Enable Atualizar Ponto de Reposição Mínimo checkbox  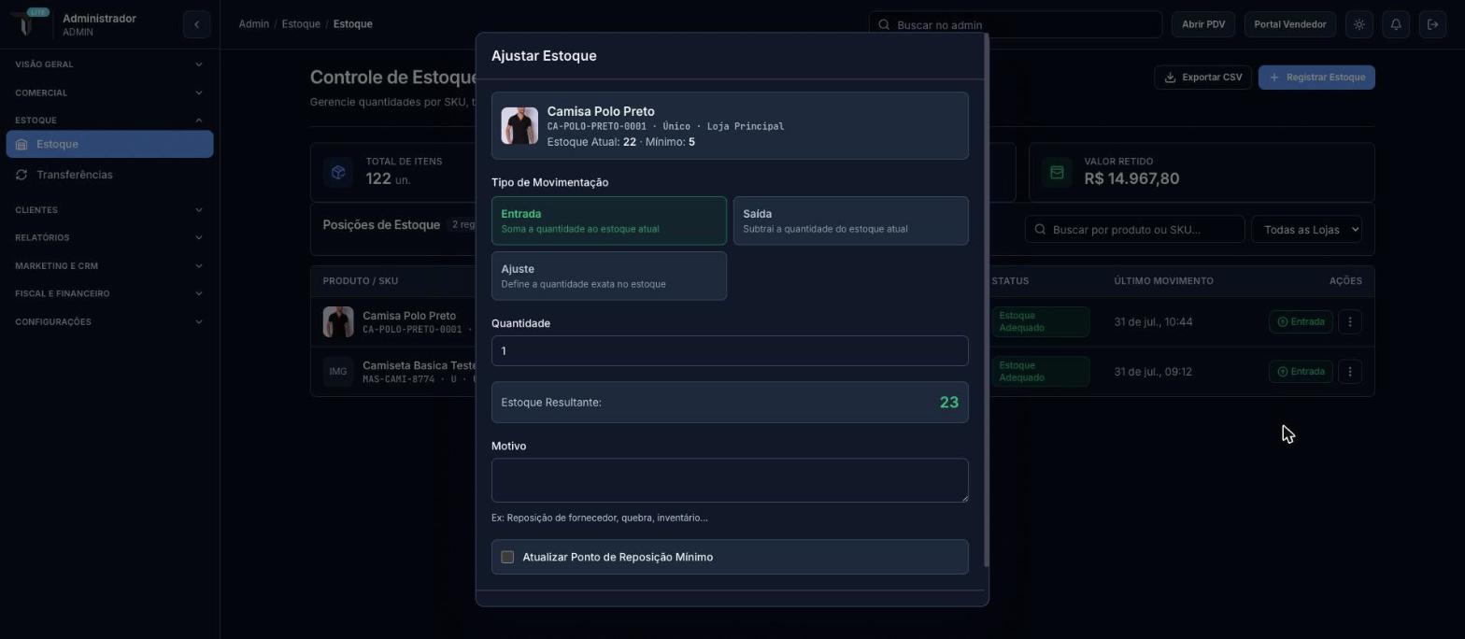click(x=507, y=557)
